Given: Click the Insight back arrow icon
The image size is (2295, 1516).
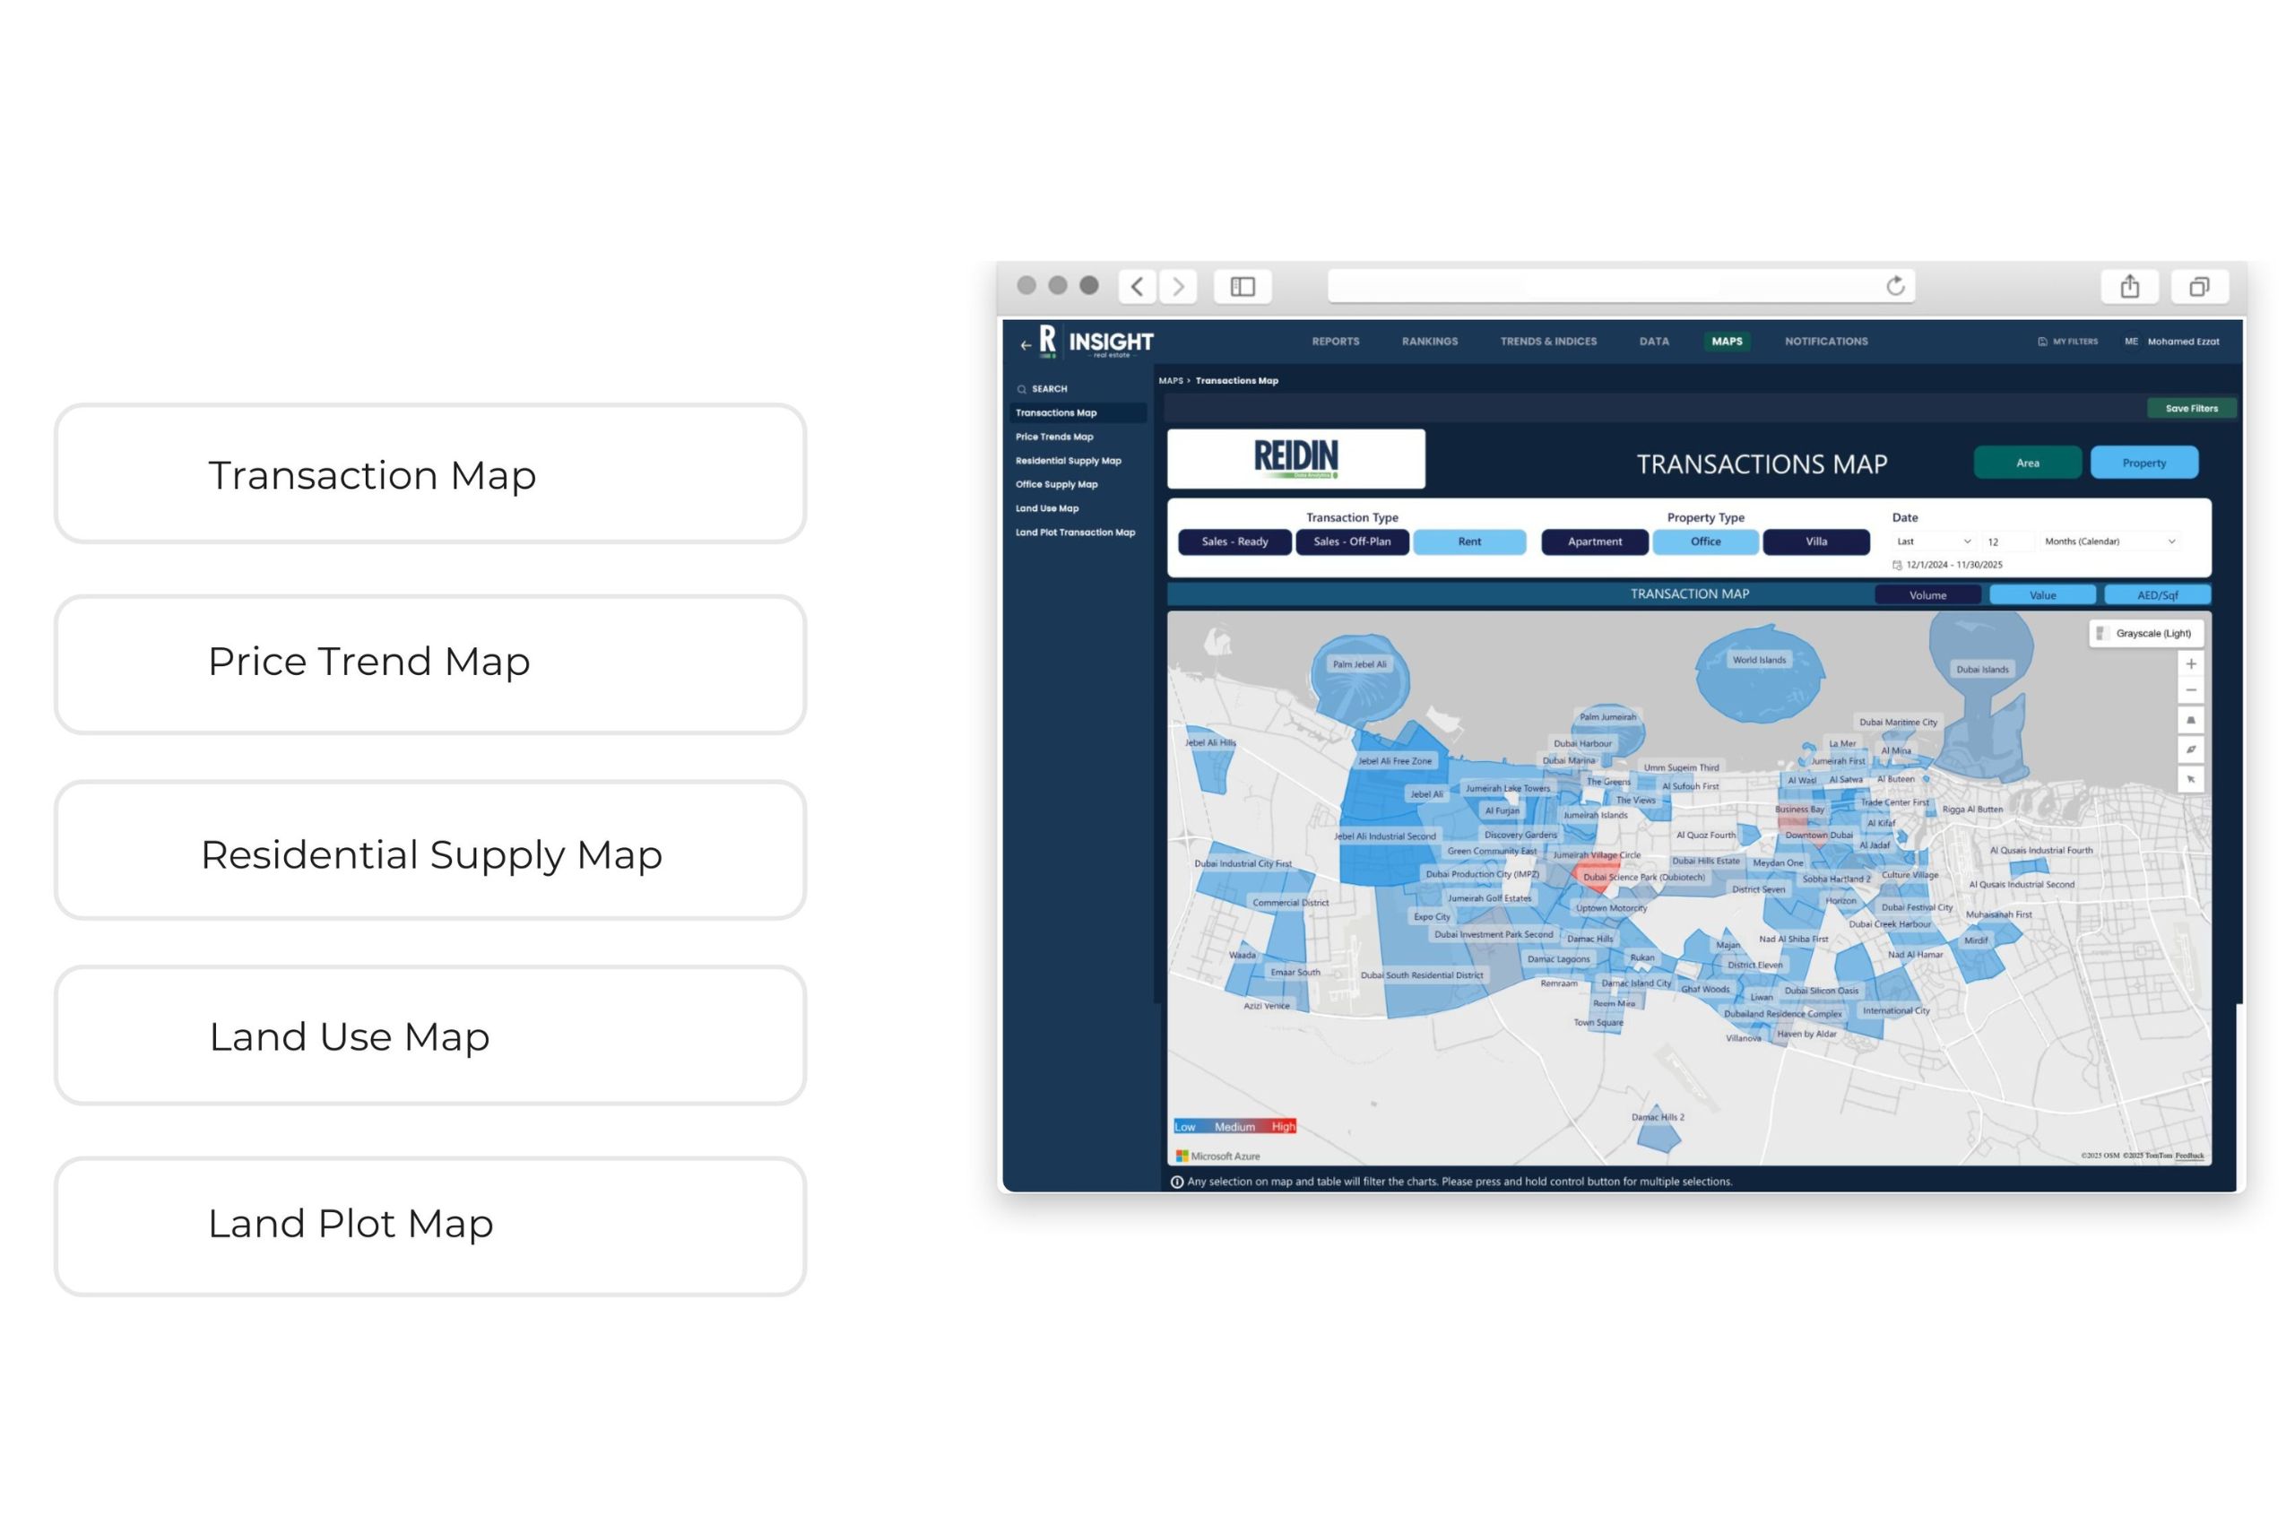Looking at the screenshot, I should pyautogui.click(x=1025, y=344).
